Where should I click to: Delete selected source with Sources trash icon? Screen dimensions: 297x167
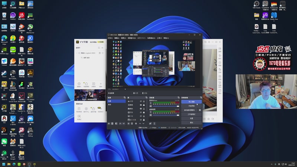132,124
